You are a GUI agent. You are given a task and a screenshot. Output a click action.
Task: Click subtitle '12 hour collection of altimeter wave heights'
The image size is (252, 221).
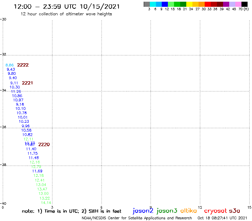tap(66, 14)
